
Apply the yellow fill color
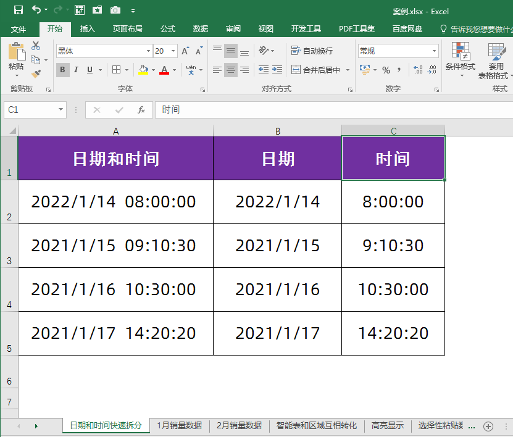(x=143, y=70)
